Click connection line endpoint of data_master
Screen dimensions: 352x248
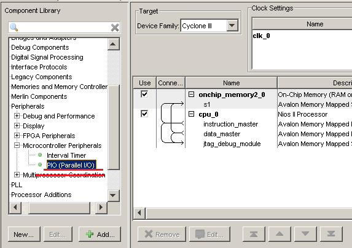click(x=182, y=133)
